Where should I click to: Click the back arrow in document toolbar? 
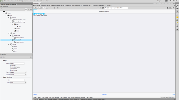point(98,8)
